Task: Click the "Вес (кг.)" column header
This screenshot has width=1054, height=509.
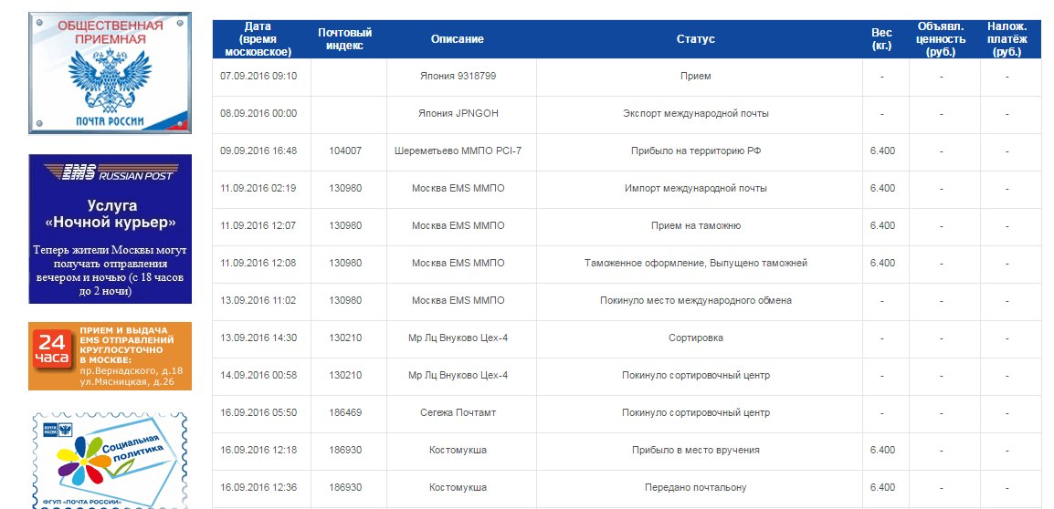Action: [x=881, y=39]
